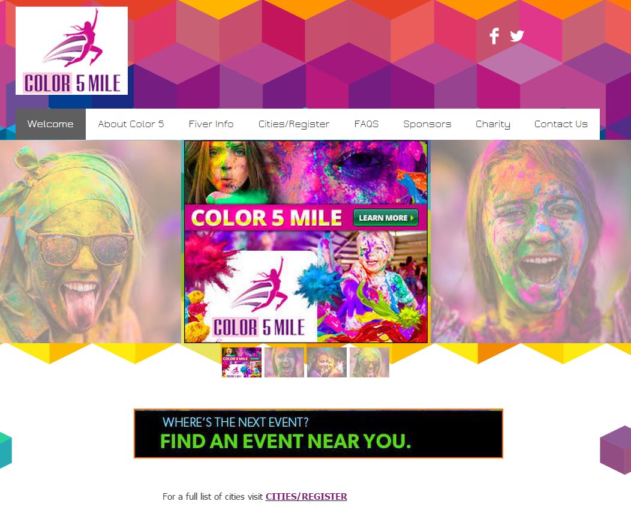Select the first Color 5 Mile slideshow thumbnail
The height and width of the screenshot is (519, 631).
(x=242, y=362)
